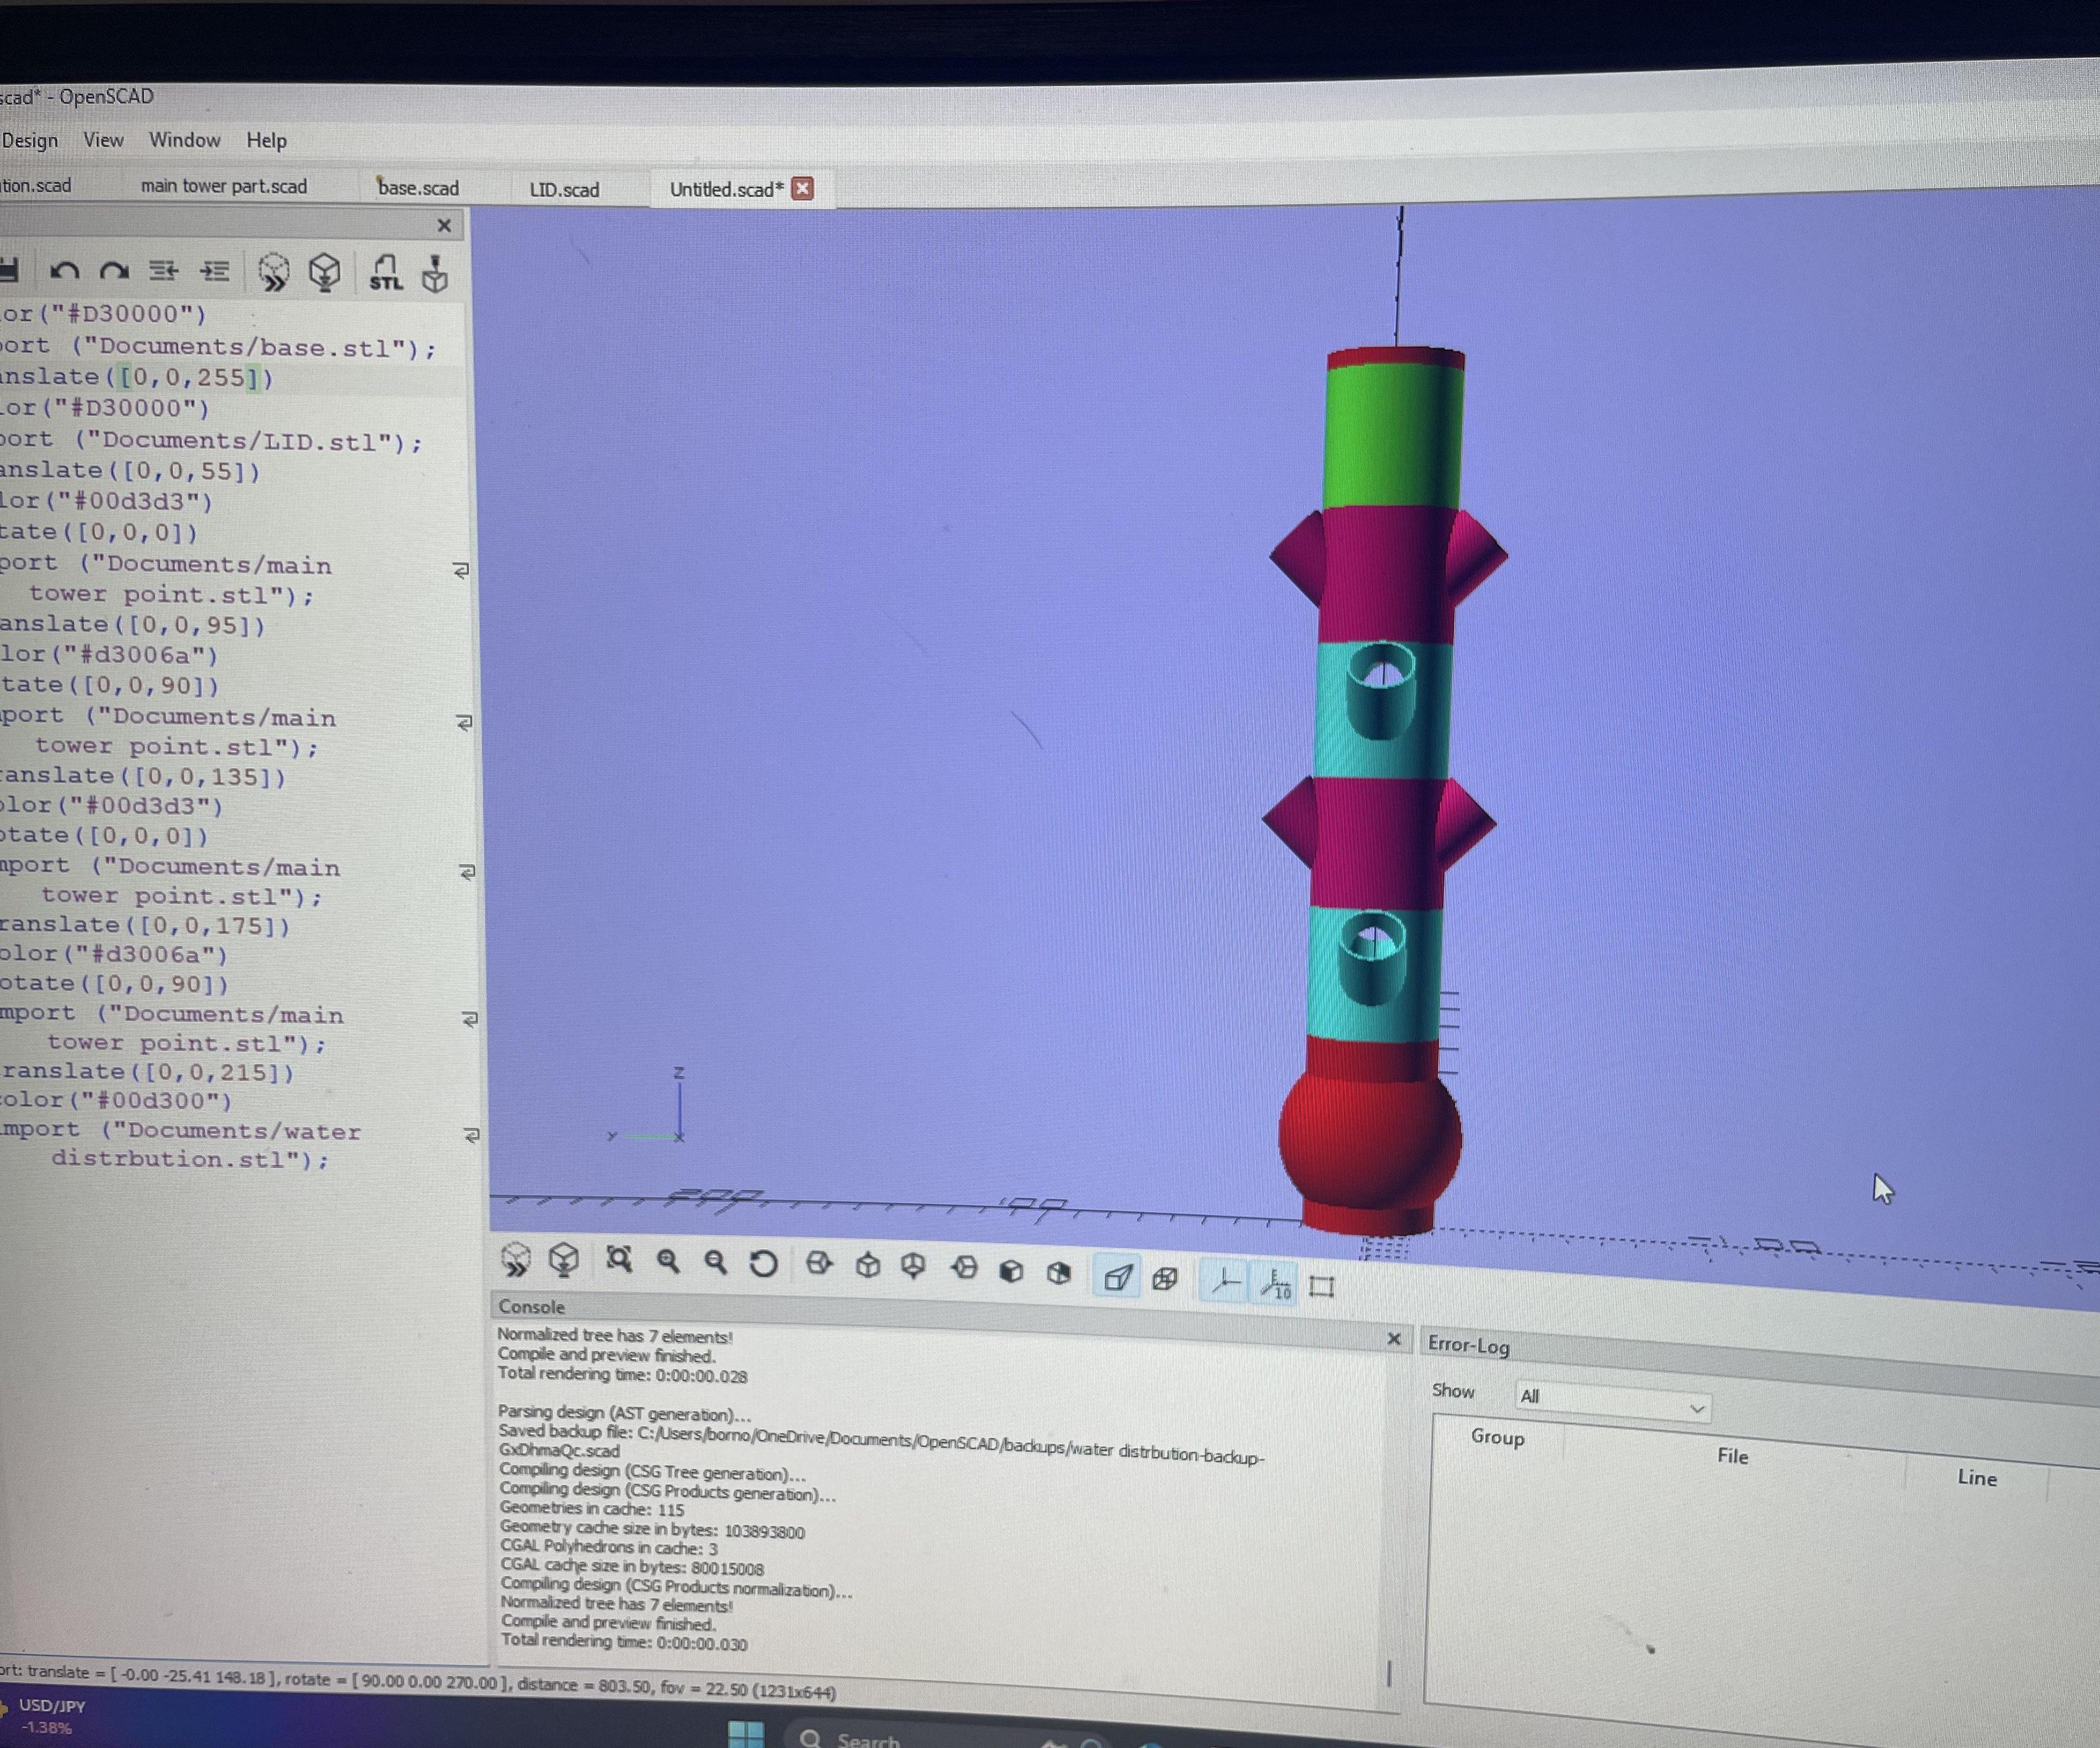Screen dimensions: 2100x1748
Task: Open the Window menu
Action: tap(184, 140)
